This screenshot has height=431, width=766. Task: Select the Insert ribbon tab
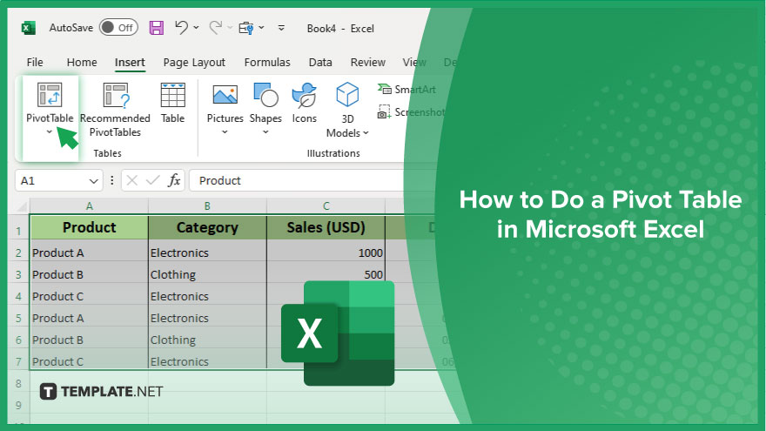pos(130,62)
